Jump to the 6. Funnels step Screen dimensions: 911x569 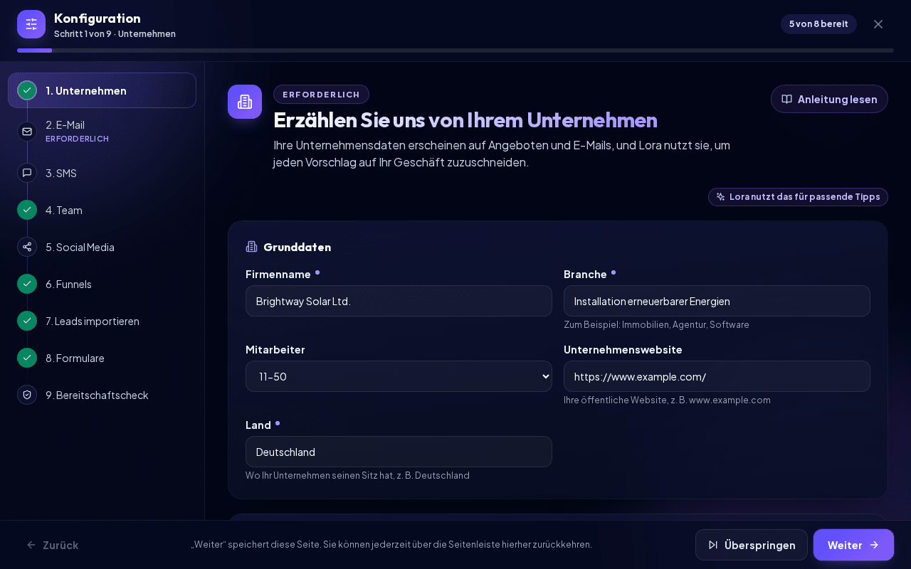click(x=102, y=284)
